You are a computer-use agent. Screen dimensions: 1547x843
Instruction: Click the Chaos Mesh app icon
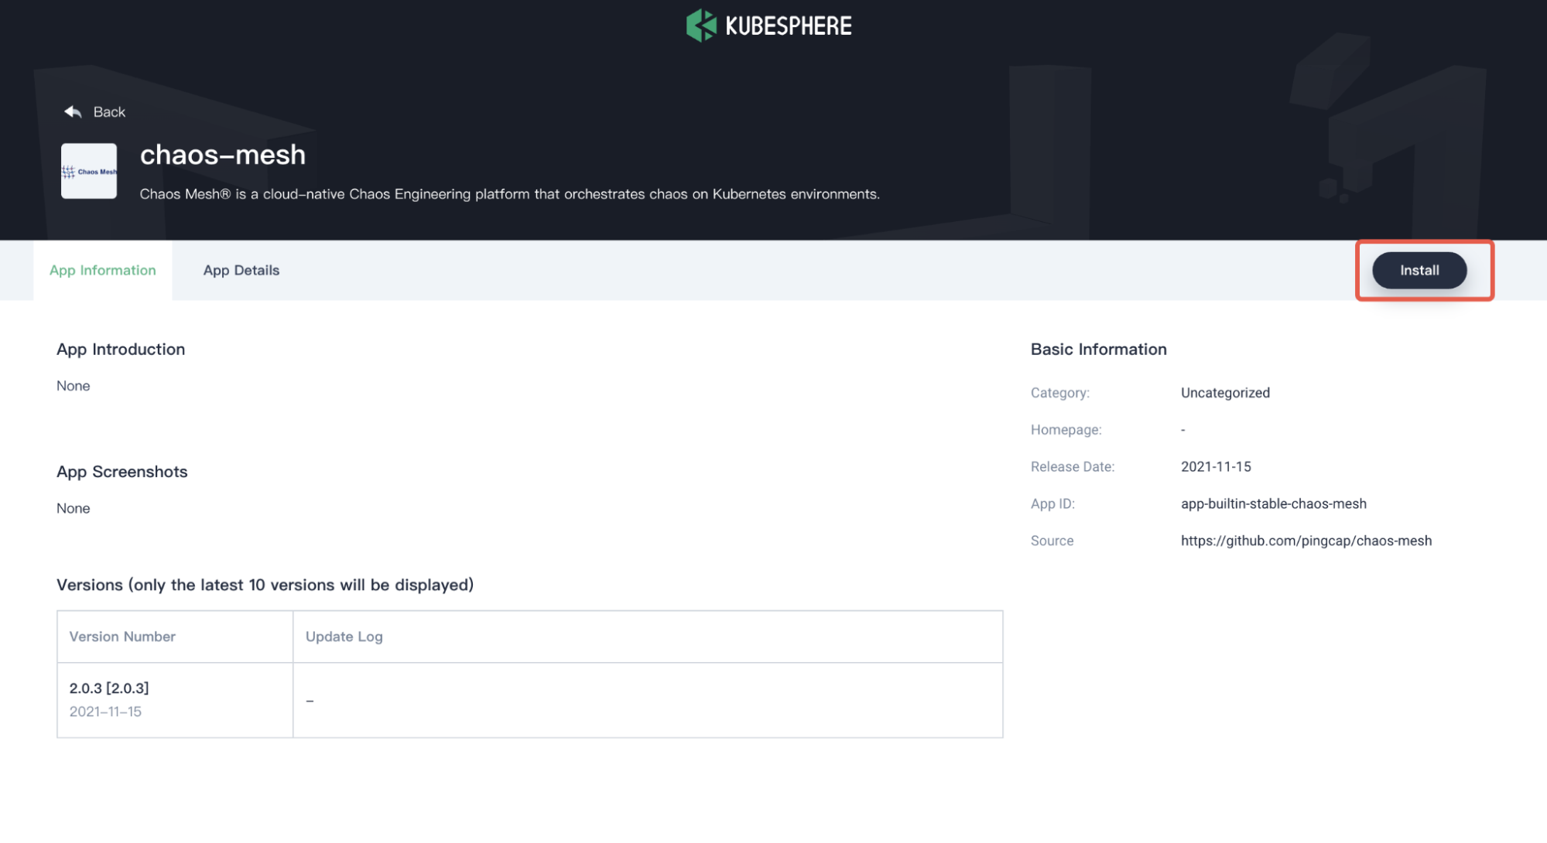(x=89, y=171)
